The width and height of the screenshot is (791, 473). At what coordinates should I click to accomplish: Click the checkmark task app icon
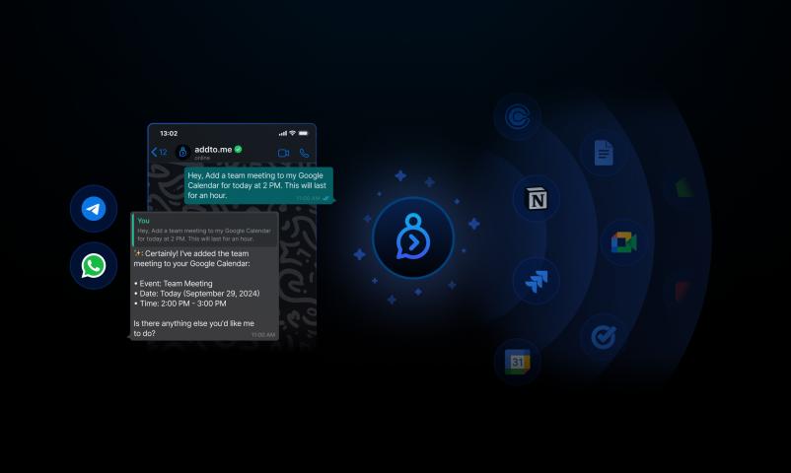click(x=603, y=337)
